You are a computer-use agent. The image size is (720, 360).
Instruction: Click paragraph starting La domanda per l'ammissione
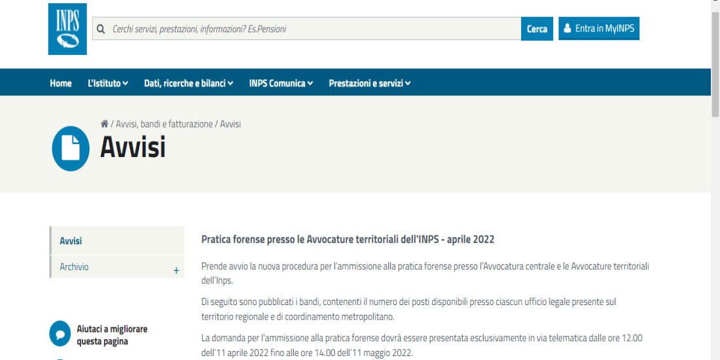coord(422,346)
